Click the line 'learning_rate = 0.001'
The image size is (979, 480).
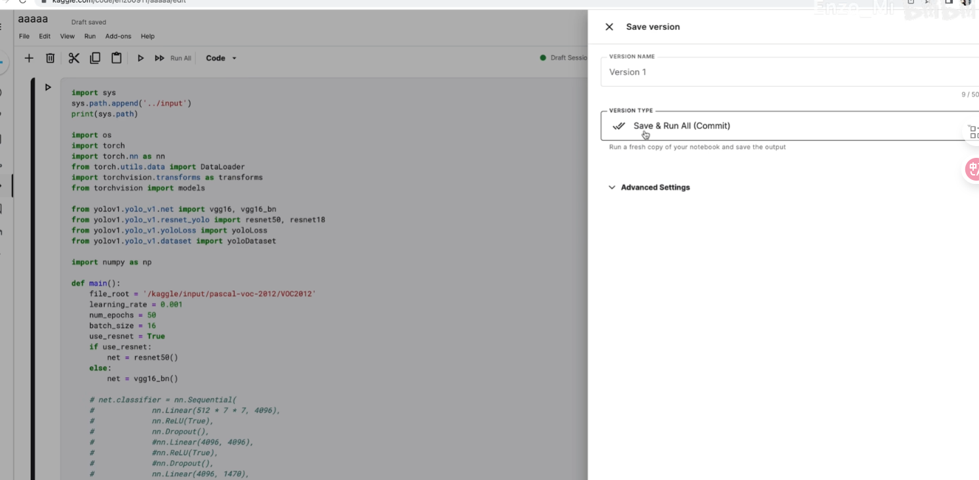point(136,305)
